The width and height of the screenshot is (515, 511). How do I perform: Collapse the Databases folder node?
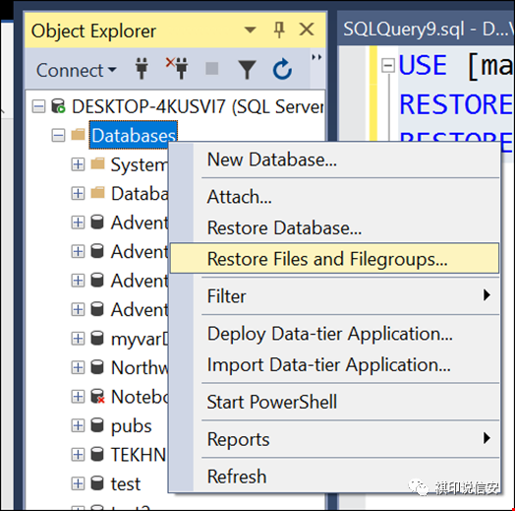coord(58,136)
